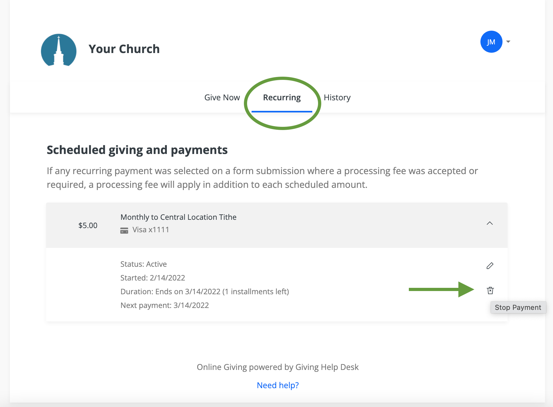
Task: Click the trash icon to stop payment
Action: click(x=490, y=290)
